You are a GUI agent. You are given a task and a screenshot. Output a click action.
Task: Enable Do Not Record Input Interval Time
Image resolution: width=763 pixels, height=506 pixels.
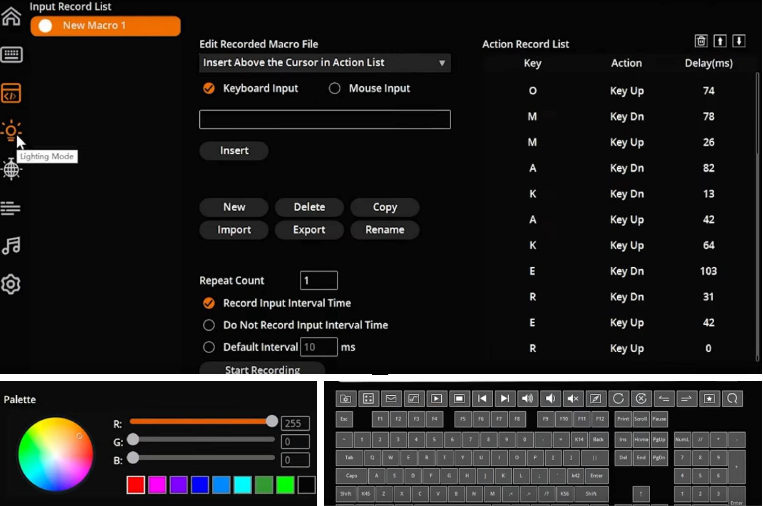pos(209,325)
